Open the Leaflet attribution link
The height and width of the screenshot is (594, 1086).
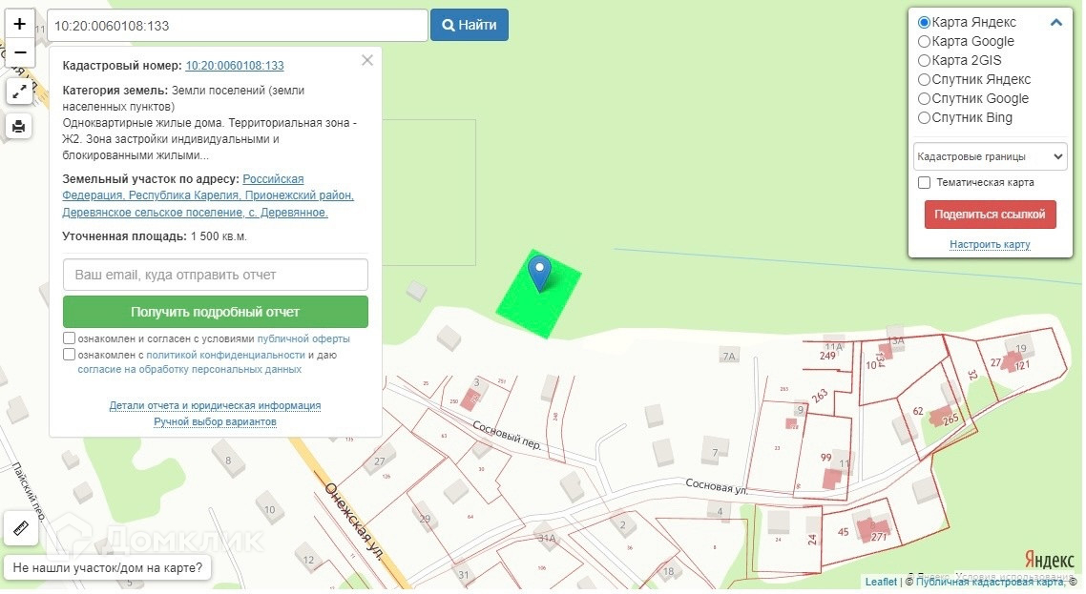pyautogui.click(x=880, y=582)
